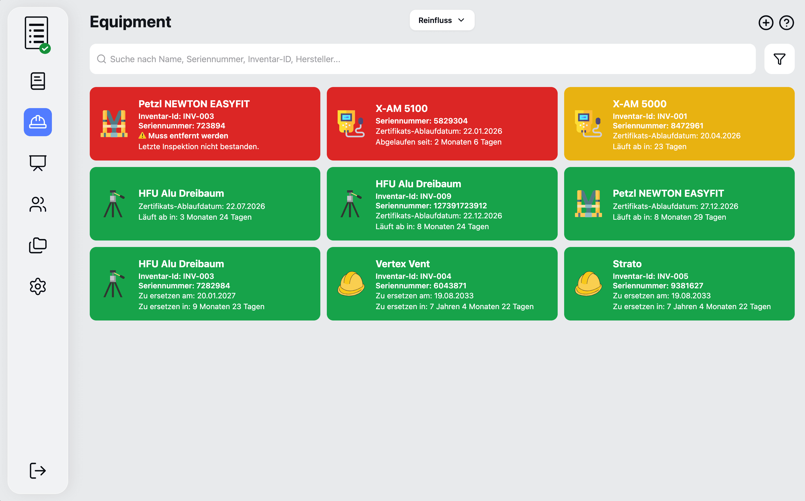Click tripod icon on Dreibaum 7282984 card

click(x=114, y=284)
